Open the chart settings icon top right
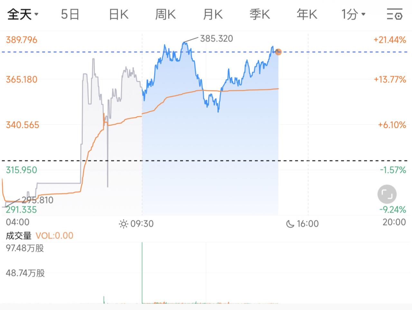Image resolution: width=412 pixels, height=310 pixels. click(x=394, y=14)
